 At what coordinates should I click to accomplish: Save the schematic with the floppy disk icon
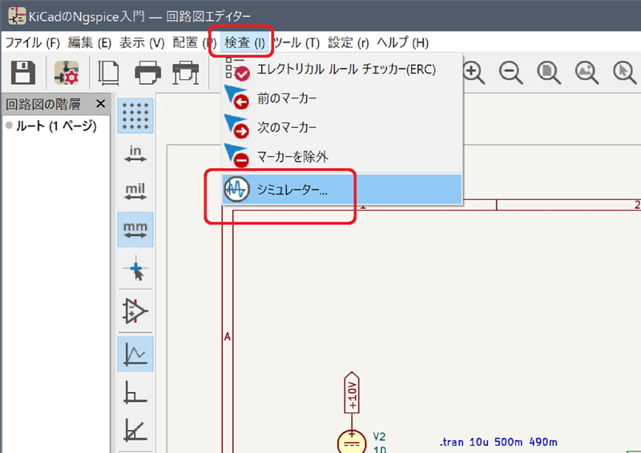pyautogui.click(x=22, y=72)
